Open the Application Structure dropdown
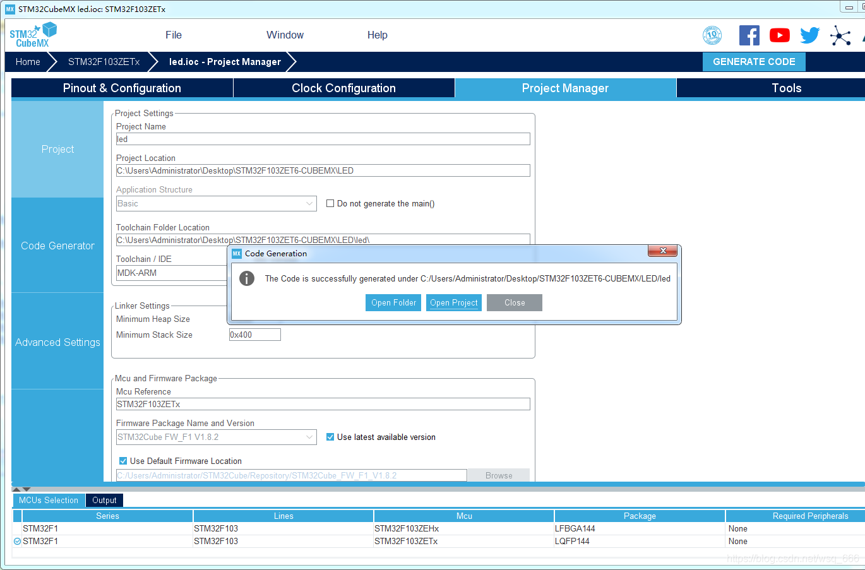 (217, 203)
